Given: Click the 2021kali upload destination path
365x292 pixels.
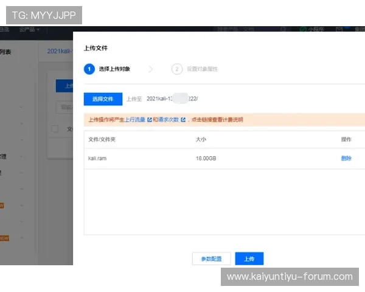Looking at the screenshot, I should pos(172,99).
